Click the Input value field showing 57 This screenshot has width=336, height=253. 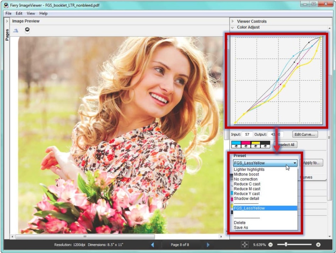[x=247, y=134]
